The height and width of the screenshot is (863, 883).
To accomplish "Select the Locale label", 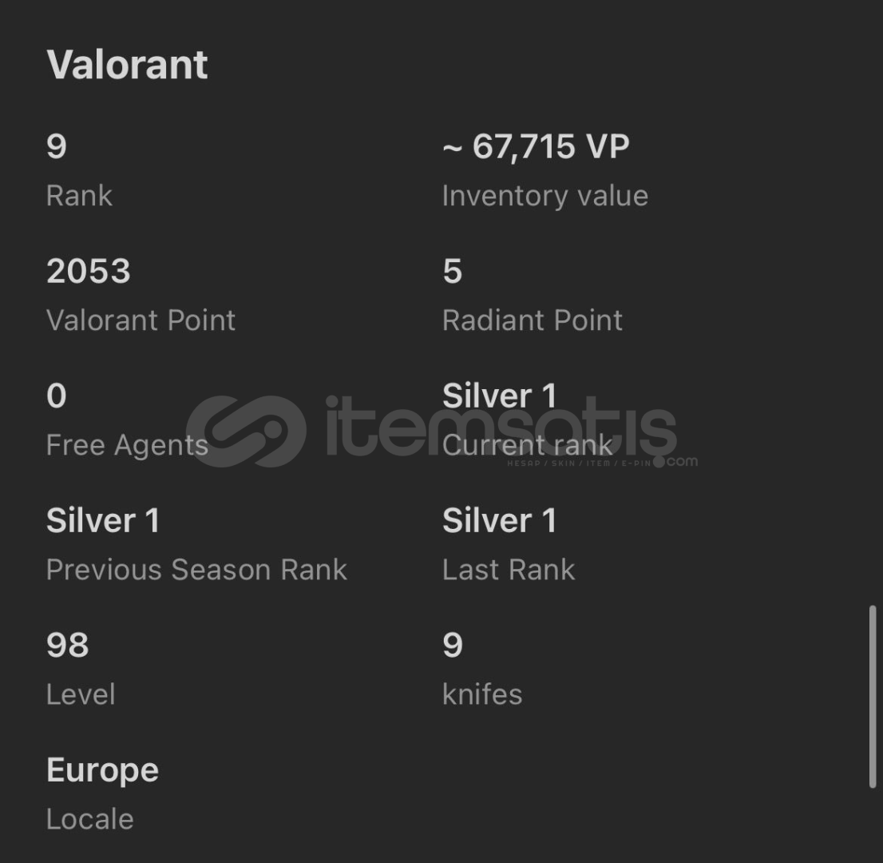I will click(x=89, y=819).
